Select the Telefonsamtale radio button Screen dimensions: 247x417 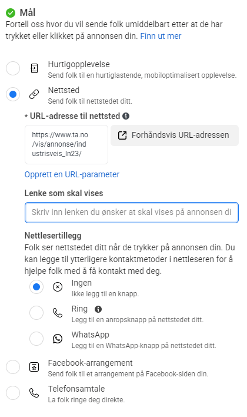13,393
